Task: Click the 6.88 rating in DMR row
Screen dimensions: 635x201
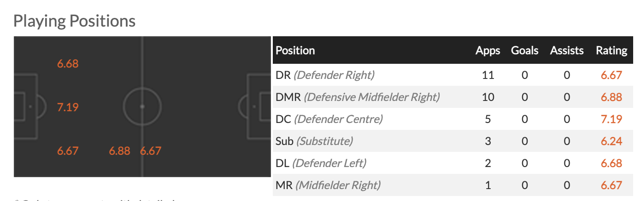Action: (x=611, y=97)
